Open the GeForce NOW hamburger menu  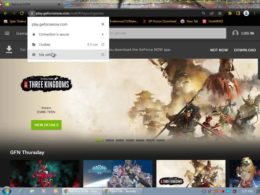[x=7, y=33]
